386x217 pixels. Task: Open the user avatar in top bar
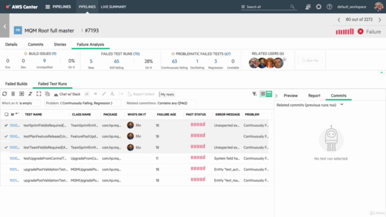pos(379,7)
